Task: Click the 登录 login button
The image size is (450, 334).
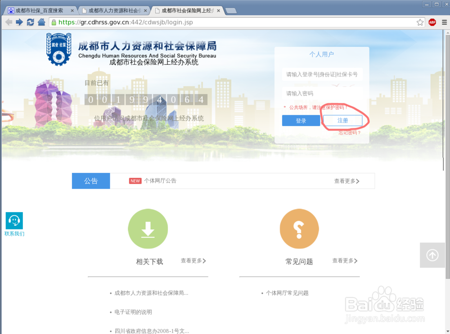Action: (301, 120)
